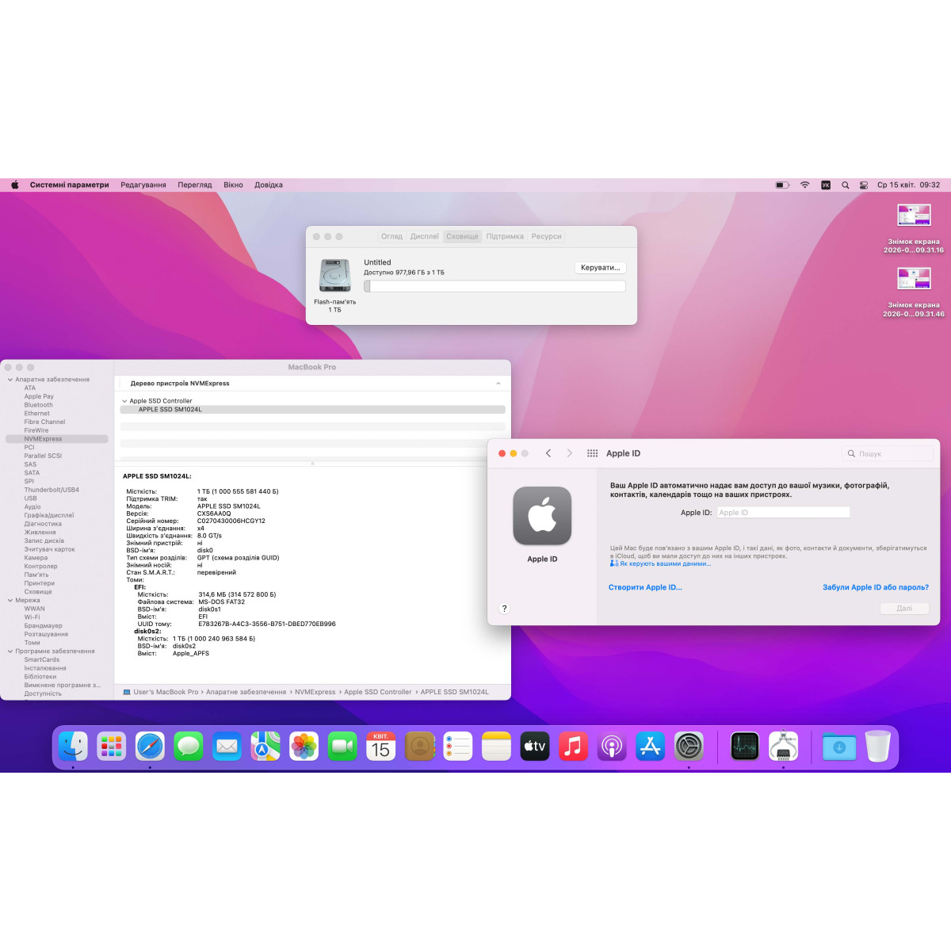Select Thunderbolt/USB4 in the sidebar
The width and height of the screenshot is (951, 951).
click(52, 490)
